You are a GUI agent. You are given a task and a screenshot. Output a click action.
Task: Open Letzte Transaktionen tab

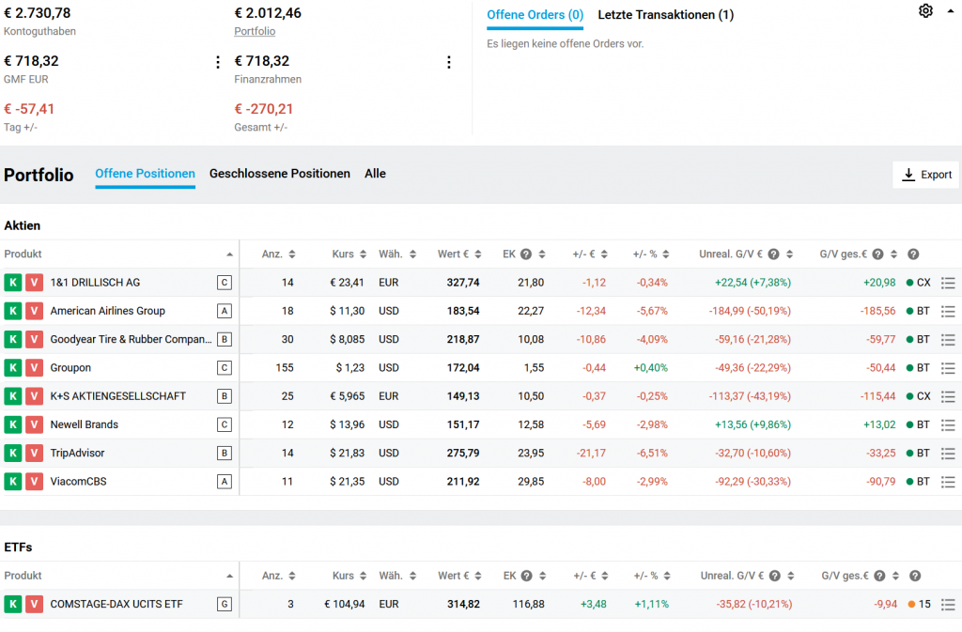click(665, 15)
